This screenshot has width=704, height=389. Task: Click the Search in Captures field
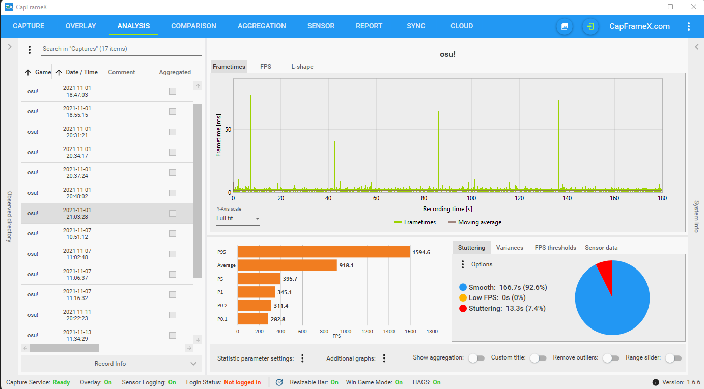(x=122, y=49)
